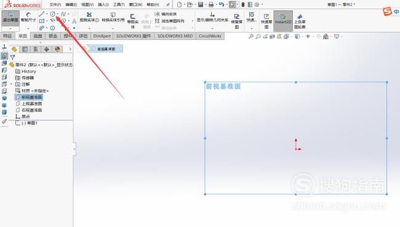Open the File (文件) menu
This screenshot has width=400, height=227.
point(55,4)
